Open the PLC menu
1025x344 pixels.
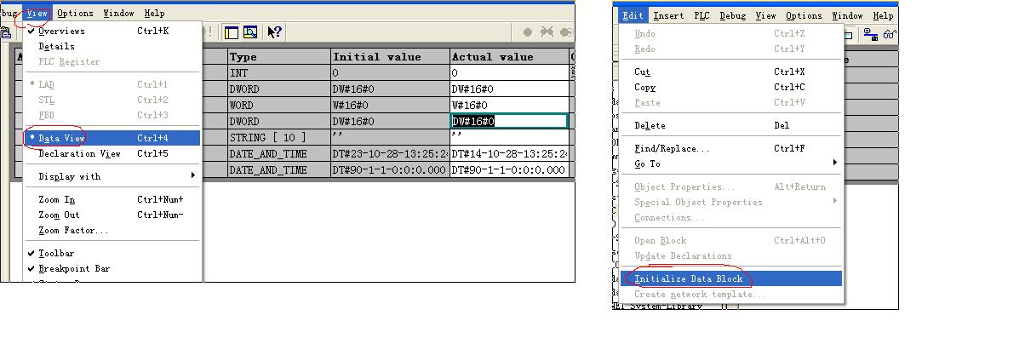click(701, 15)
